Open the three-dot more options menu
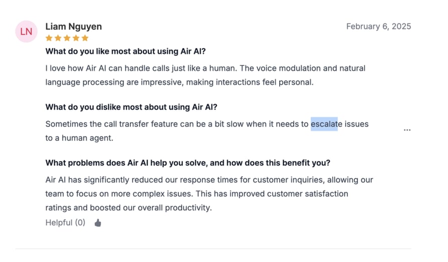Image resolution: width=448 pixels, height=262 pixels. pyautogui.click(x=407, y=130)
